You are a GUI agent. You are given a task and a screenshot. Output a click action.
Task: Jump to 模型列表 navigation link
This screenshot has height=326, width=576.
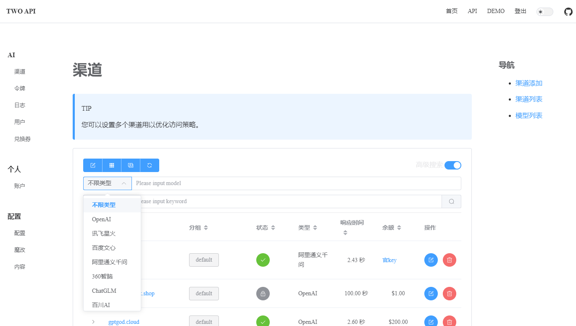(529, 115)
